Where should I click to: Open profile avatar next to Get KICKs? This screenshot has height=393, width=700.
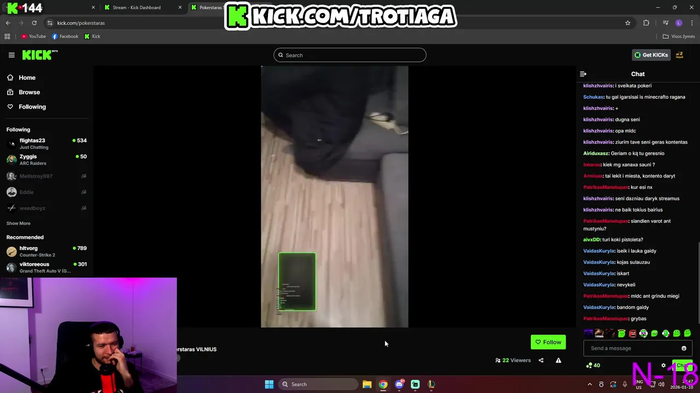(x=680, y=55)
